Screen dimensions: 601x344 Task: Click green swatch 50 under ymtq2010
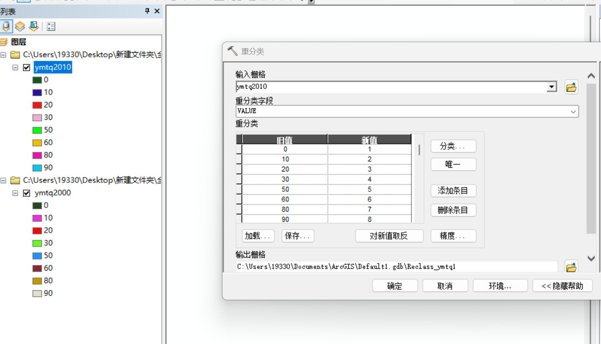coord(37,130)
